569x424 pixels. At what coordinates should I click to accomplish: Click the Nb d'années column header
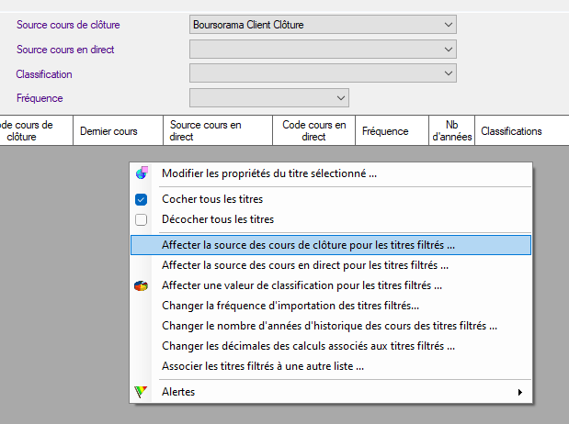[x=451, y=130]
